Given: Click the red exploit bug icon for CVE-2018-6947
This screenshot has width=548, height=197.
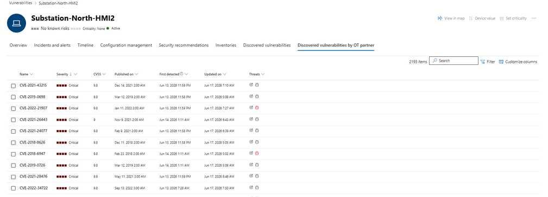Looking at the screenshot, I should tap(257, 153).
